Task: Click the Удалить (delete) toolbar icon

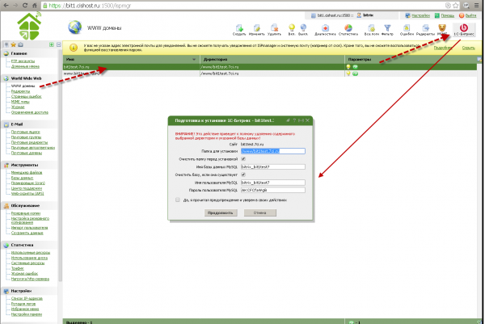Action: [274, 29]
